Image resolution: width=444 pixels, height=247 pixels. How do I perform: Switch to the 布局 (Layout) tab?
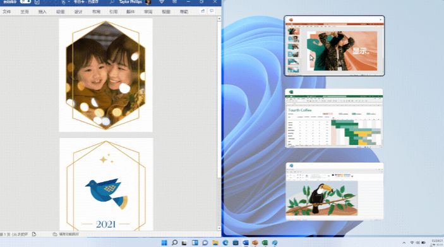point(96,11)
